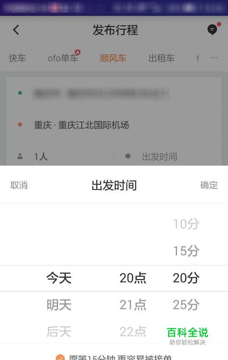Viewport: 228px width, 360px height.
Task: Select 明天 in the day picker
Action: tap(59, 305)
